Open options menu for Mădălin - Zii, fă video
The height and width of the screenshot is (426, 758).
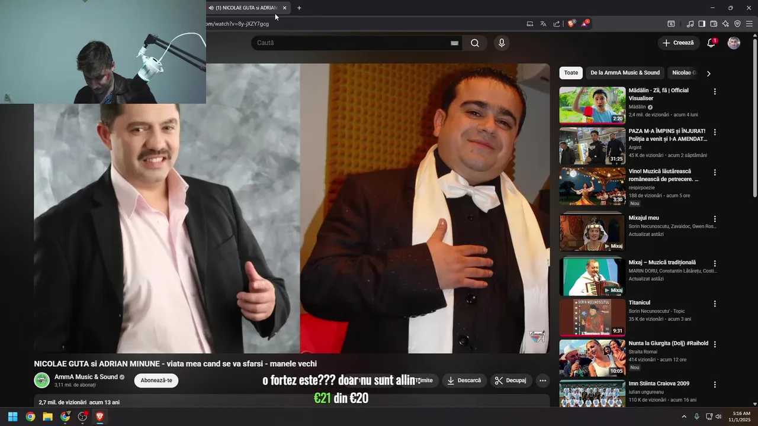click(x=715, y=92)
